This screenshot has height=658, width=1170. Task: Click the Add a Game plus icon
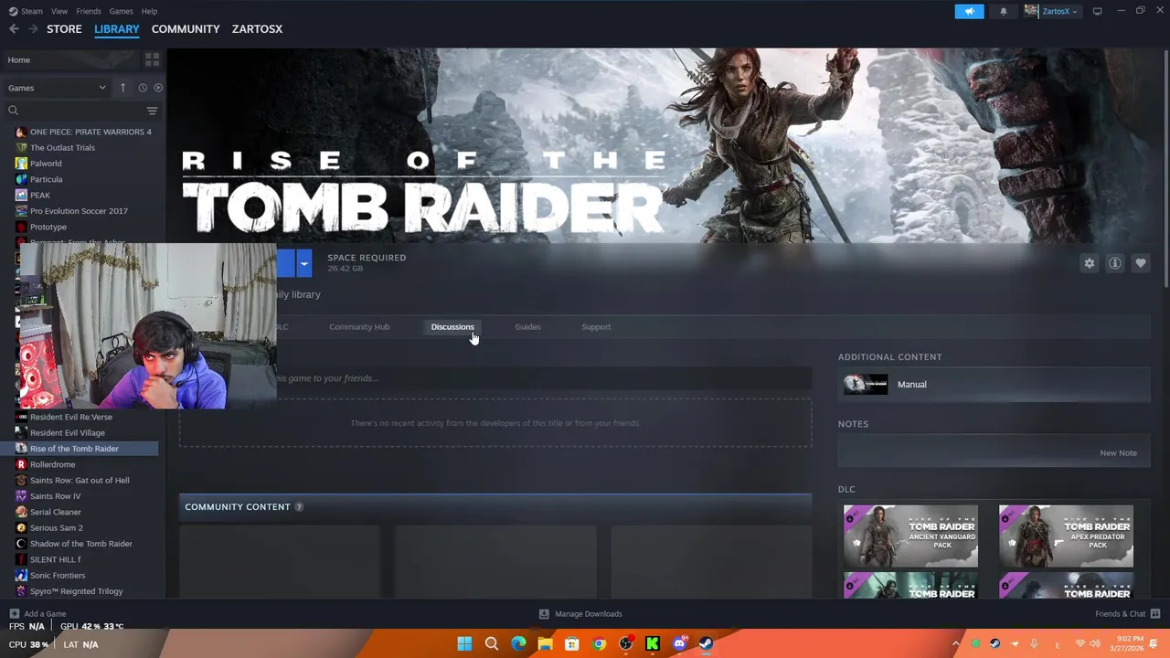(14, 614)
